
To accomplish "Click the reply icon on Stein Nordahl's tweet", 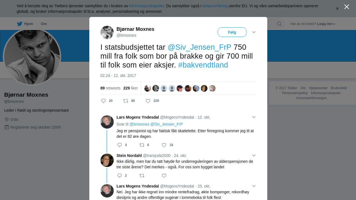I will (120, 176).
